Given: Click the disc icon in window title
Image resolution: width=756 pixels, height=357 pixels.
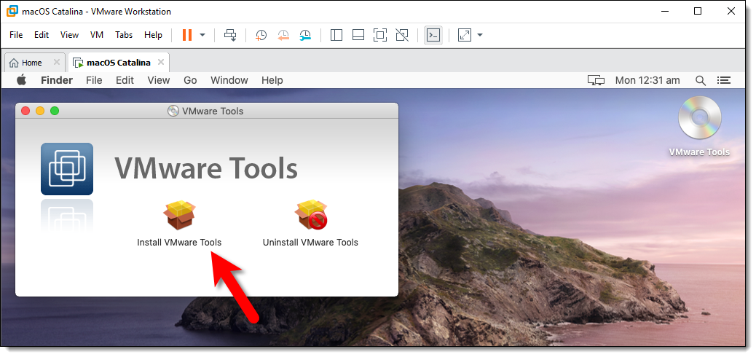Looking at the screenshot, I should point(173,111).
